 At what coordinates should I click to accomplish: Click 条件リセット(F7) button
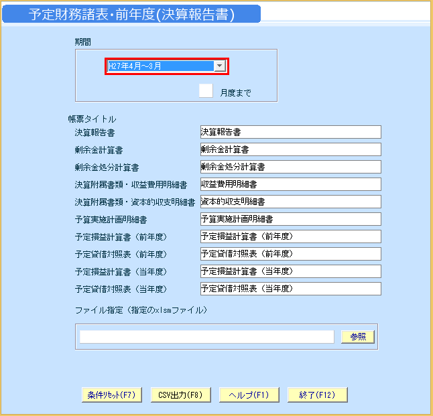(x=112, y=395)
